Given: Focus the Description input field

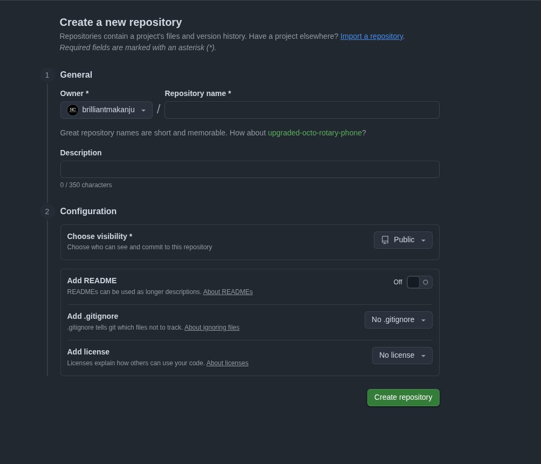Looking at the screenshot, I should [x=250, y=169].
